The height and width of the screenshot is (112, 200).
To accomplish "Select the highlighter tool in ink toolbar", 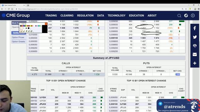I will coord(24,31).
